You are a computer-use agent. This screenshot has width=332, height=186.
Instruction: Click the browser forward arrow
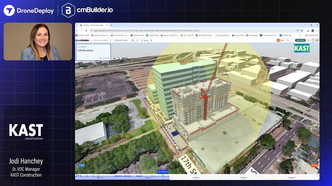(81, 30)
